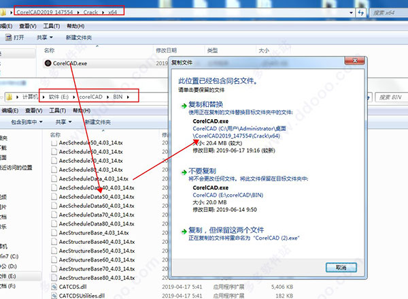This screenshot has height=299, width=408.
Task: Open the share (共享) dropdown in the x64 window
Action: pos(44,37)
